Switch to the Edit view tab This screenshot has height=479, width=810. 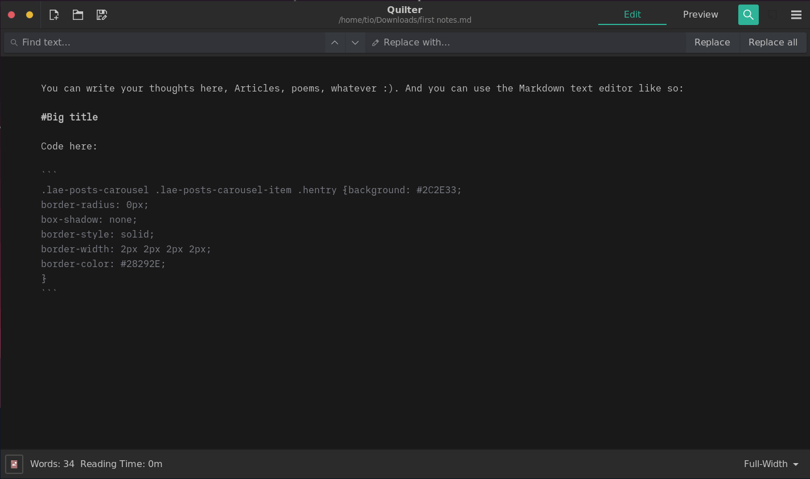tap(632, 15)
